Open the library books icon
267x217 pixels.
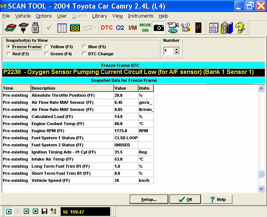[x=227, y=28]
